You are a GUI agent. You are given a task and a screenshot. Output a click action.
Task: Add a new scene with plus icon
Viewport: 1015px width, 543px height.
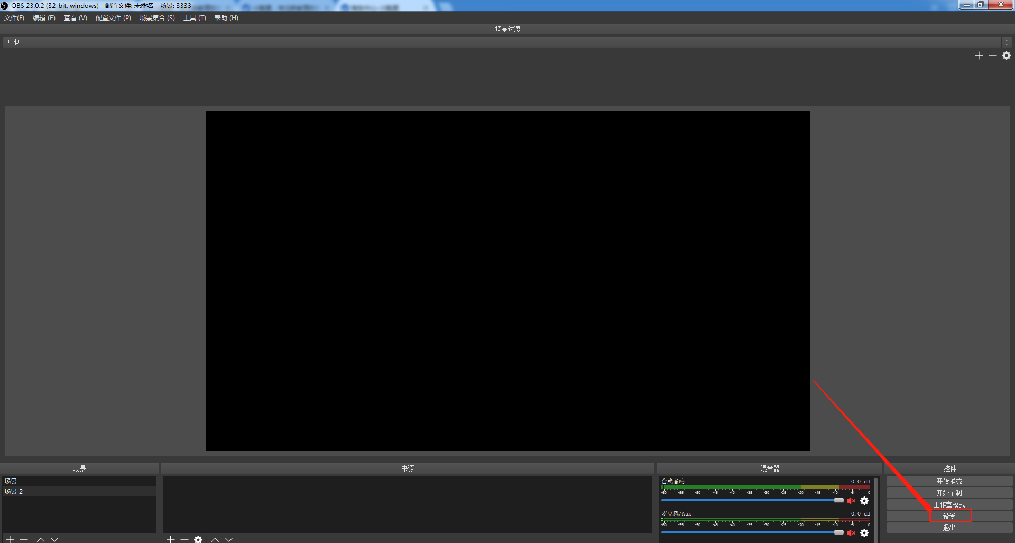click(x=10, y=539)
